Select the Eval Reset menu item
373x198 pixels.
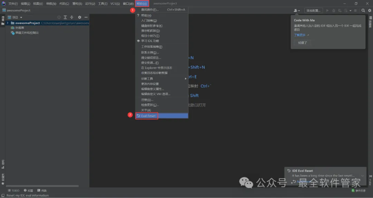click(x=162, y=116)
